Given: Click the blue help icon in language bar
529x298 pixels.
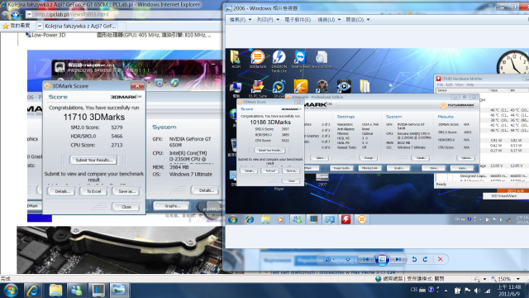Looking at the screenshot, I should click(431, 290).
